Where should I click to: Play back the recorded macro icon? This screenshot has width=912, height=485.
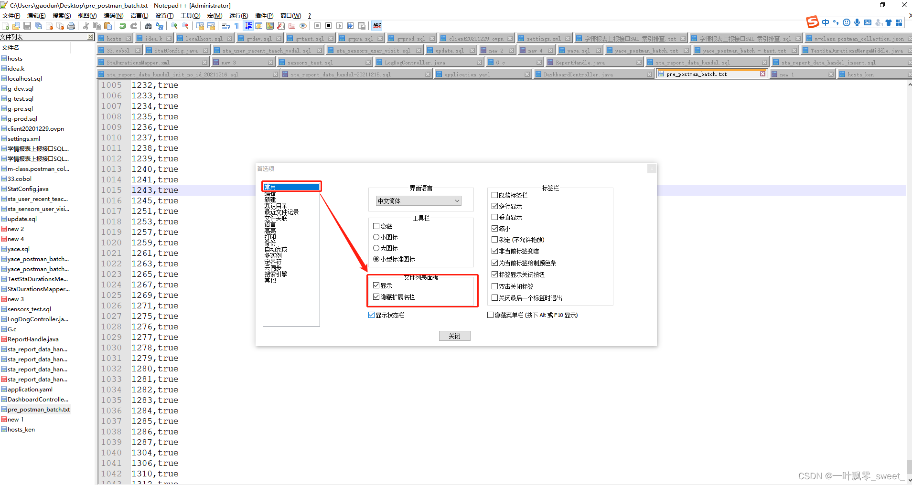pos(340,26)
